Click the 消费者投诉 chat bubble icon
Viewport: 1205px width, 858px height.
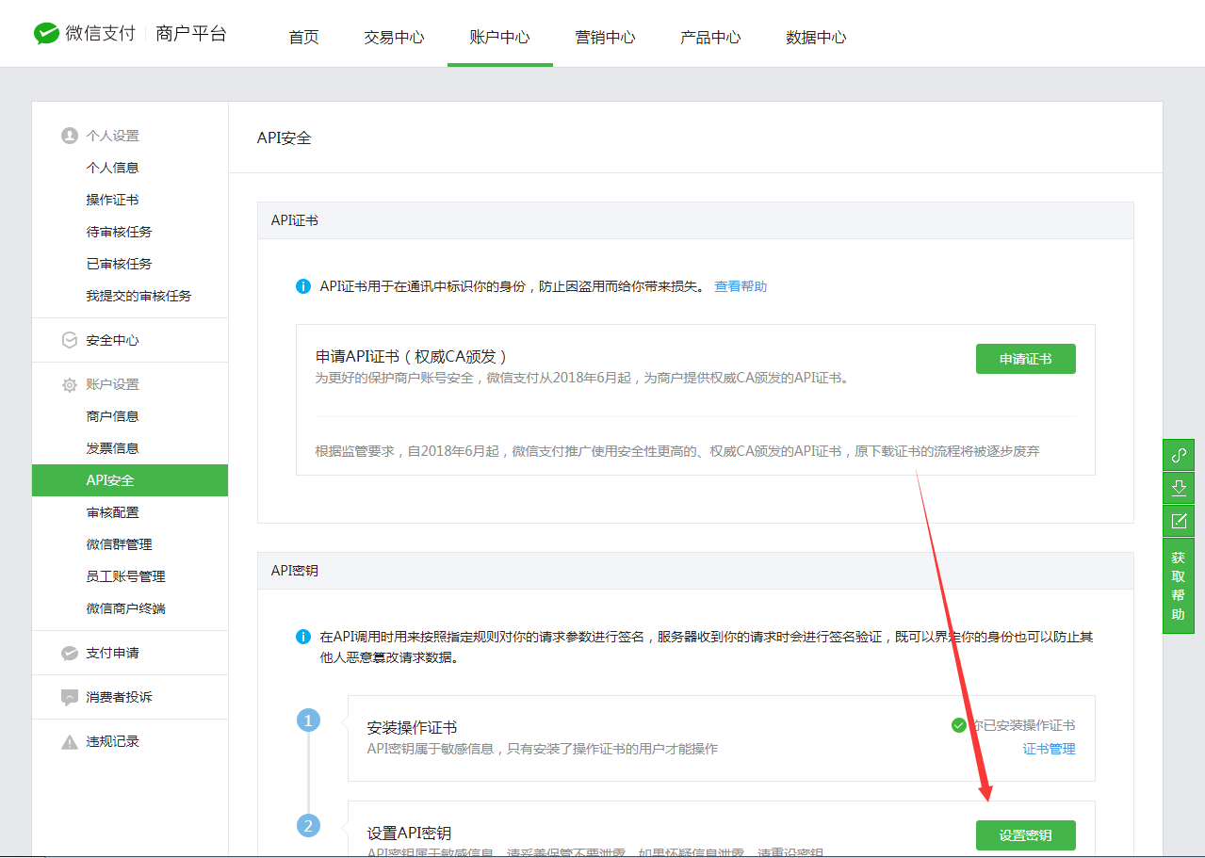[70, 697]
